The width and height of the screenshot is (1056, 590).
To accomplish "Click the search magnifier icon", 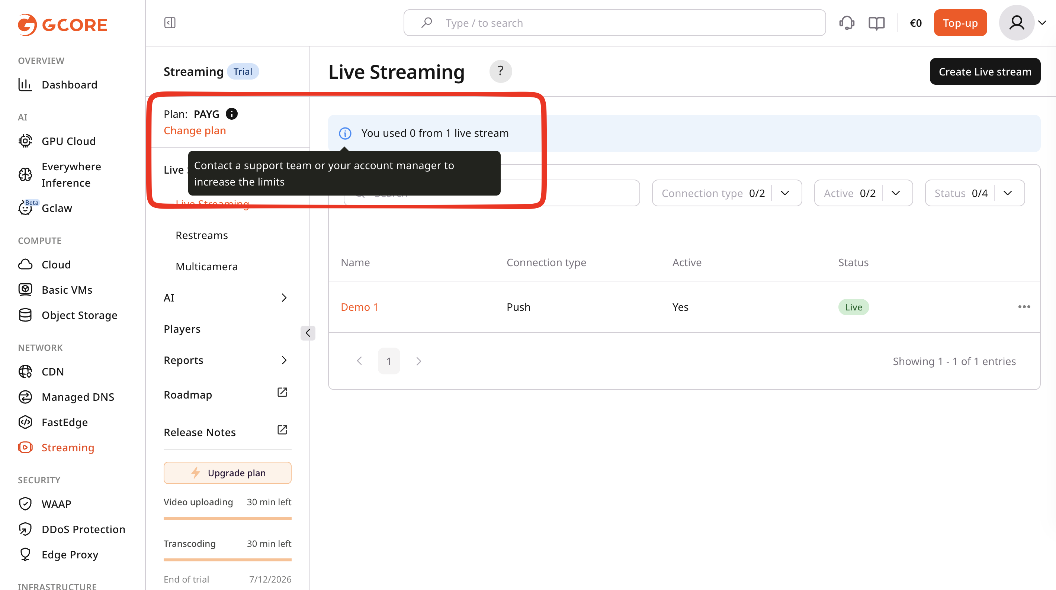I will coord(426,23).
